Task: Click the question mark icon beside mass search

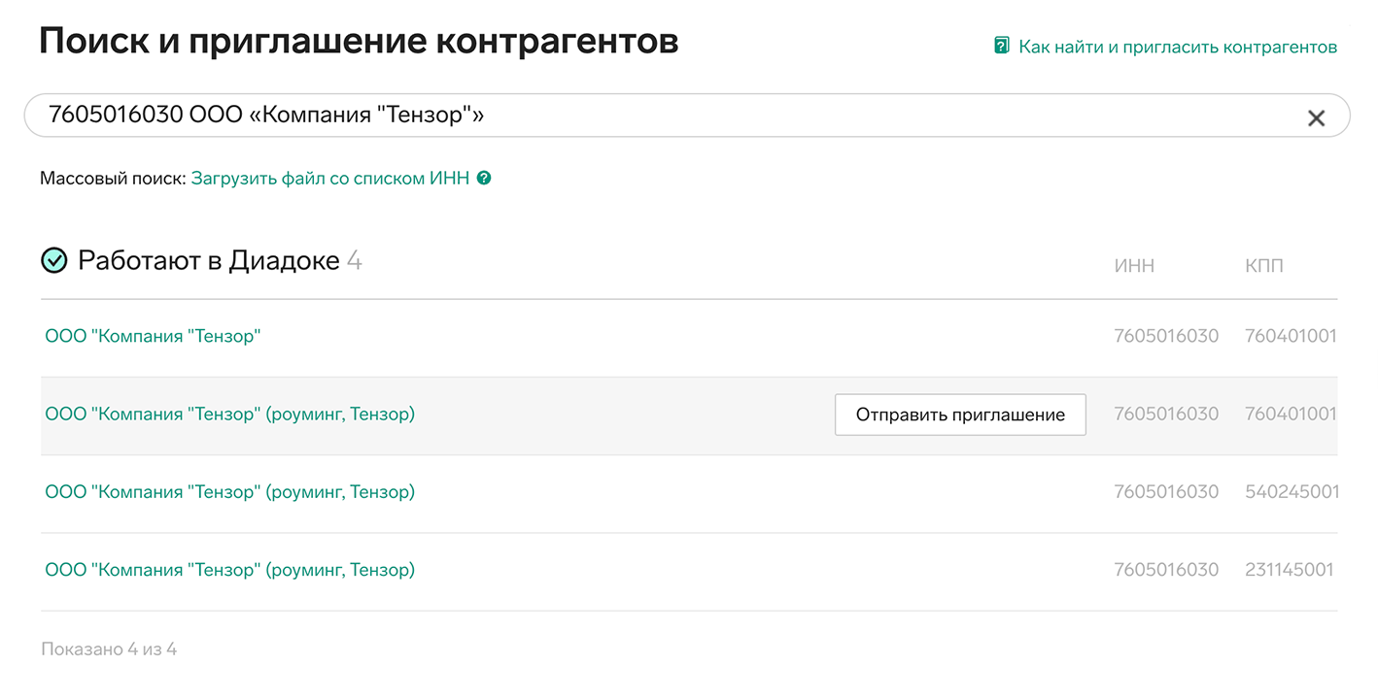Action: (x=484, y=179)
